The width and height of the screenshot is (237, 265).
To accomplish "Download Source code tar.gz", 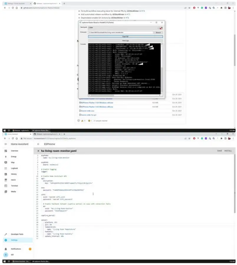I will coord(88,115).
